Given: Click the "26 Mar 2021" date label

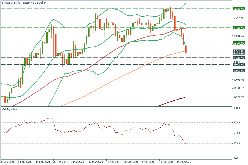Looking at the screenshot, I should pos(131,162).
